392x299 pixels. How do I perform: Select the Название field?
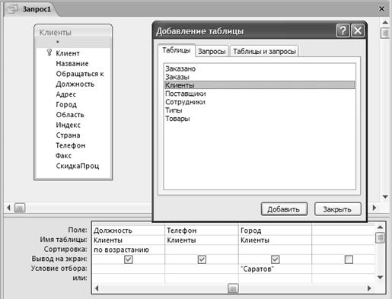(72, 63)
